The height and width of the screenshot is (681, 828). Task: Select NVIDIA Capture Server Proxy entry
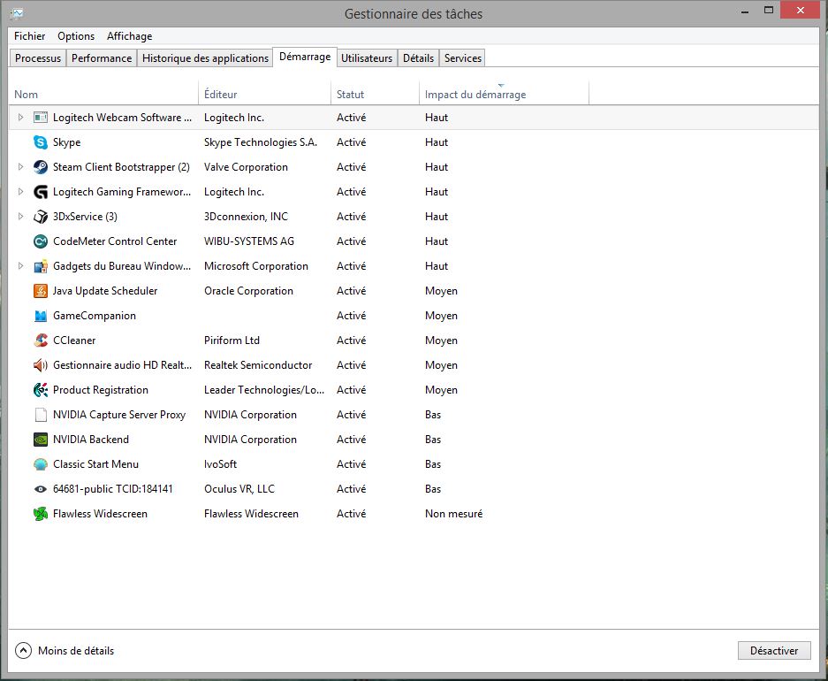pyautogui.click(x=119, y=415)
